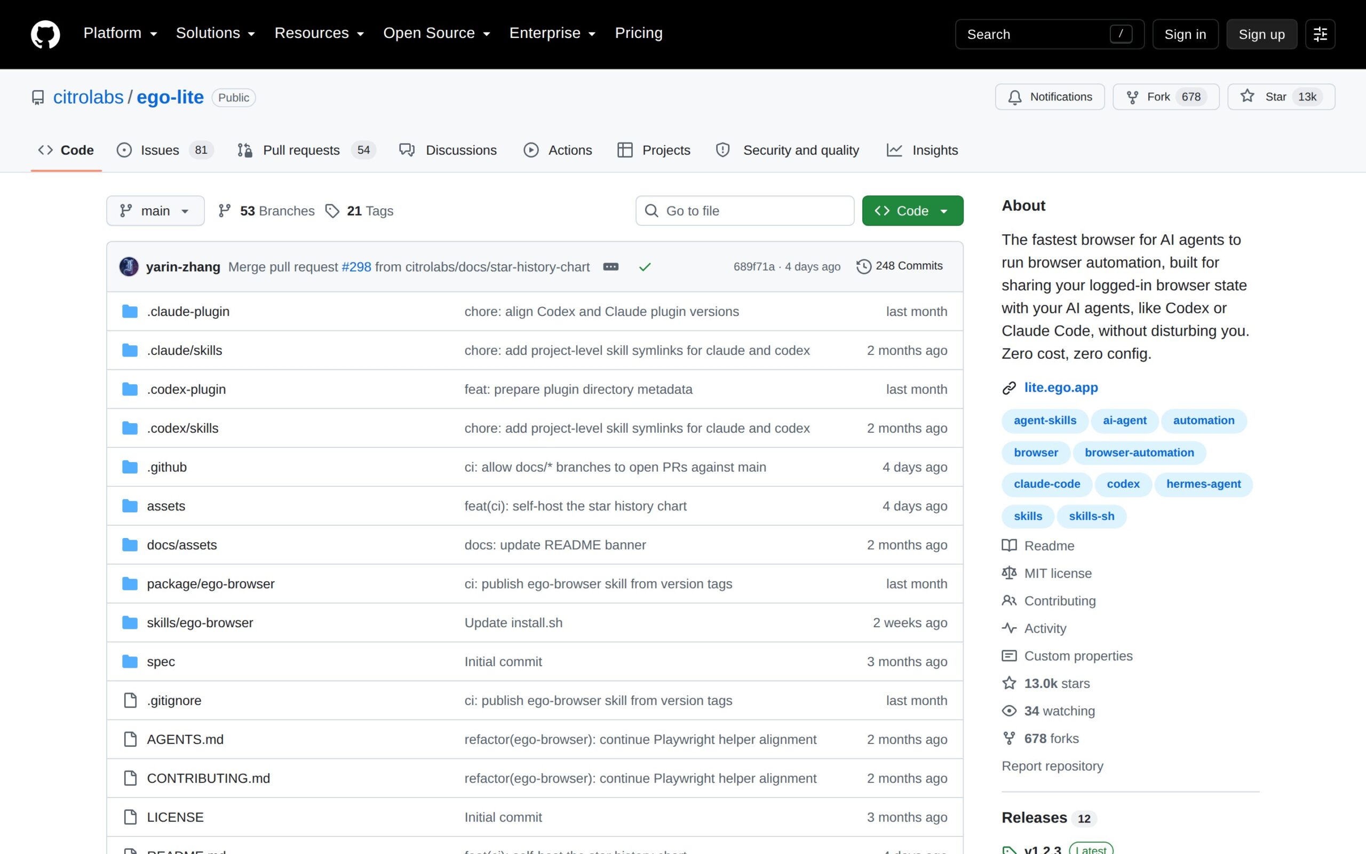
Task: Open the Security and quality tab
Action: [x=788, y=150]
